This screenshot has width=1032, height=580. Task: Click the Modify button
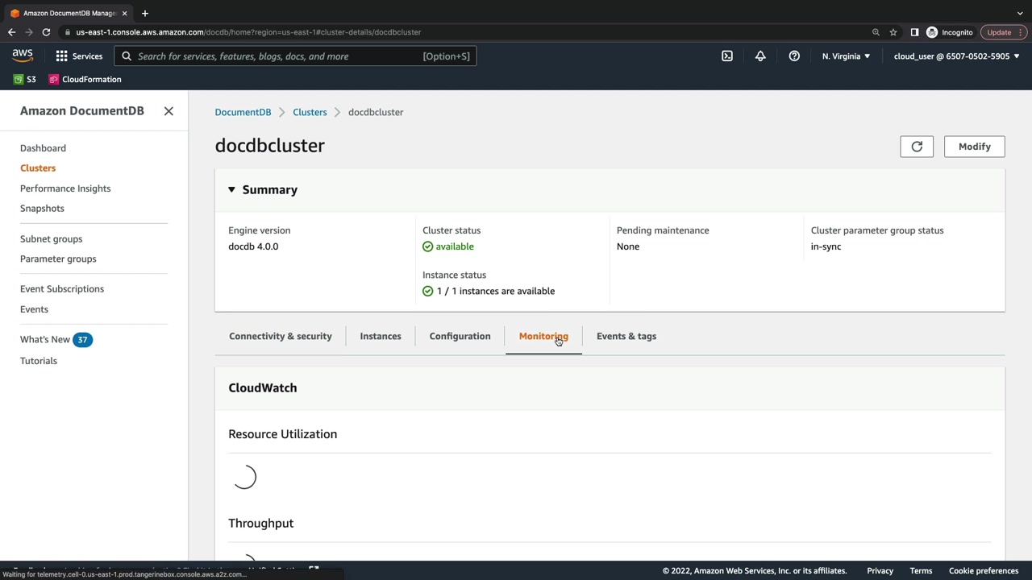[974, 147]
